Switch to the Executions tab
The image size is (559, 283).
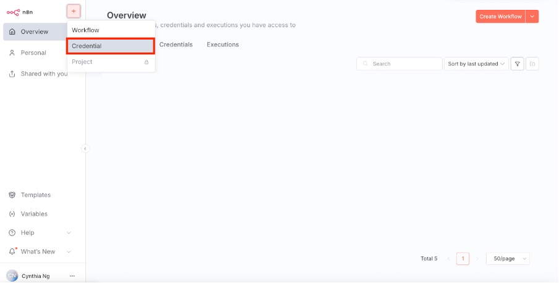(223, 44)
